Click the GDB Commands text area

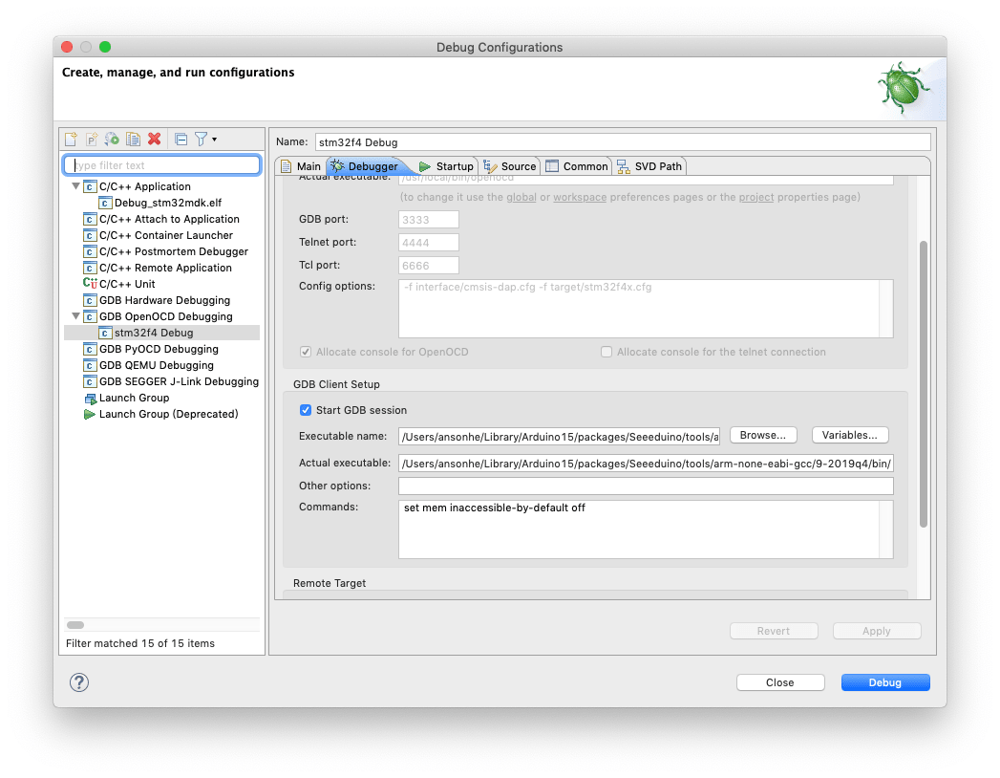(x=646, y=529)
